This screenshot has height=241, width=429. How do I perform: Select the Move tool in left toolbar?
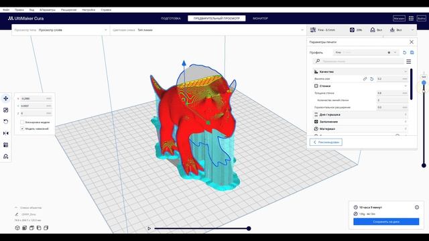pos(6,98)
